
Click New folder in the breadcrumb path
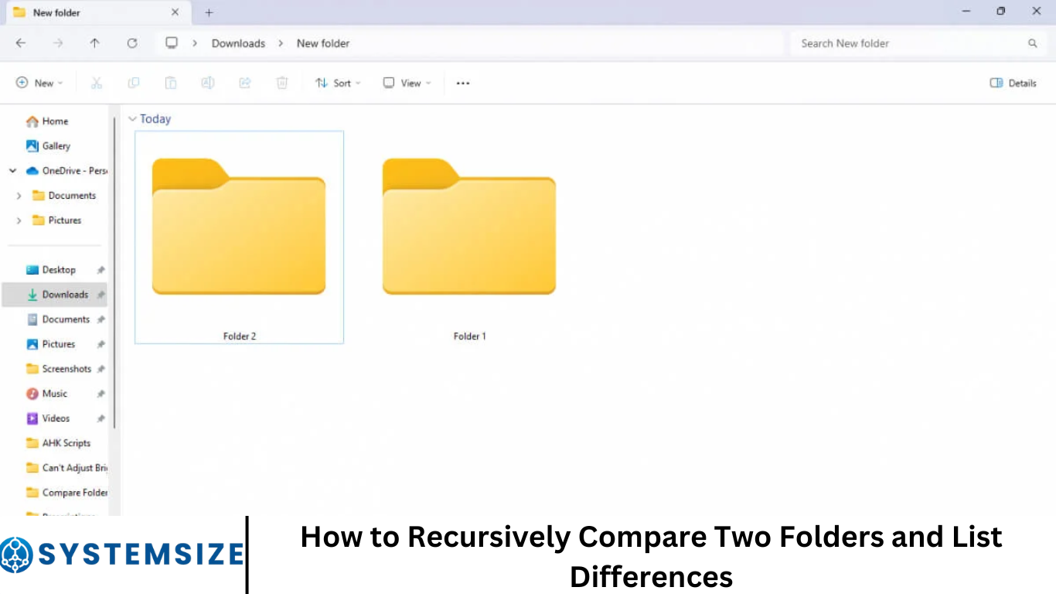pos(323,43)
